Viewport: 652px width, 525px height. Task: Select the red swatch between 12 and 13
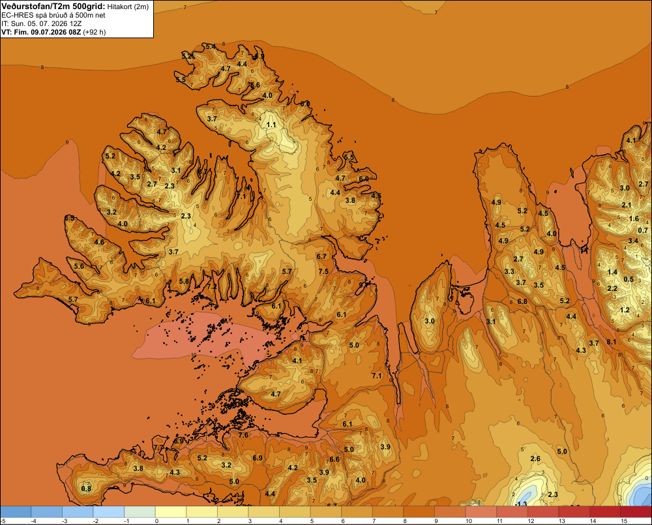click(543, 512)
